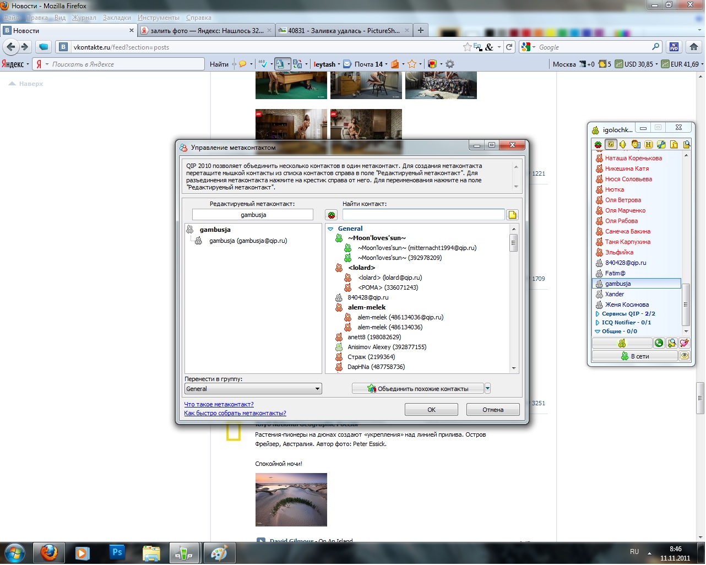
Task: Click 'Объединить похожие контакты' button
Action: pyautogui.click(x=418, y=389)
